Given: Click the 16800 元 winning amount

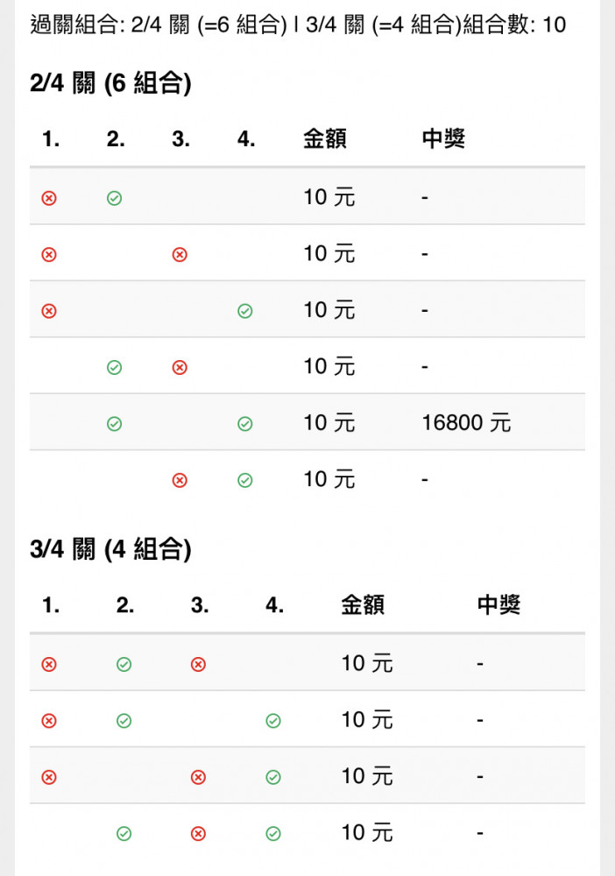Looking at the screenshot, I should click(x=466, y=423).
